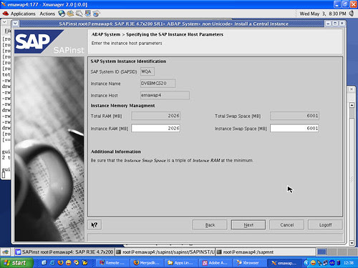The height and width of the screenshot is (268, 358).
Task: Click the Enter the instance host parameters text
Action: [127, 43]
